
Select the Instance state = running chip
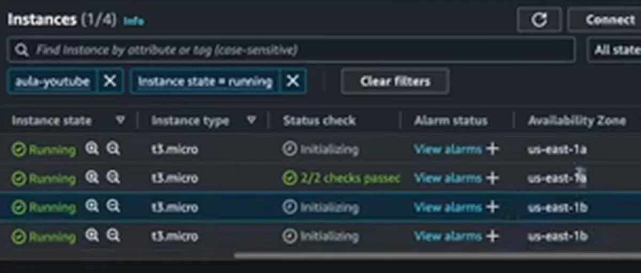pyautogui.click(x=205, y=81)
